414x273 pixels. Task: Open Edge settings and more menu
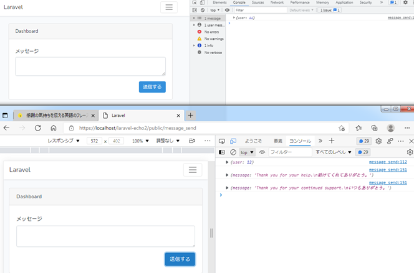pos(407,128)
